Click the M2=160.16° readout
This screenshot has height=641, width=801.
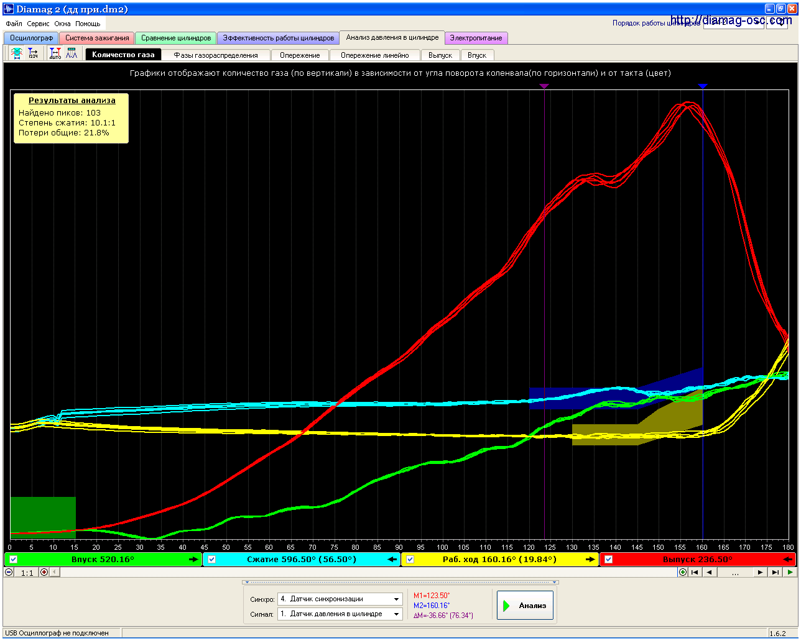[x=432, y=606]
